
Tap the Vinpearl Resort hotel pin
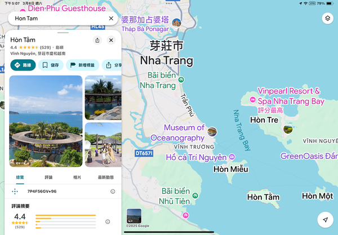tap(252, 100)
